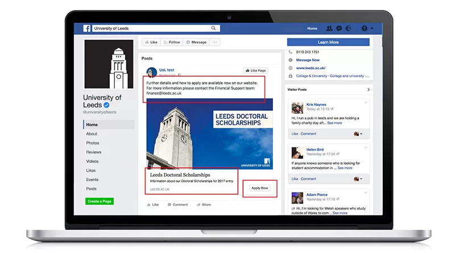Click the search magnifier icon
The image size is (455, 253).
(213, 28)
